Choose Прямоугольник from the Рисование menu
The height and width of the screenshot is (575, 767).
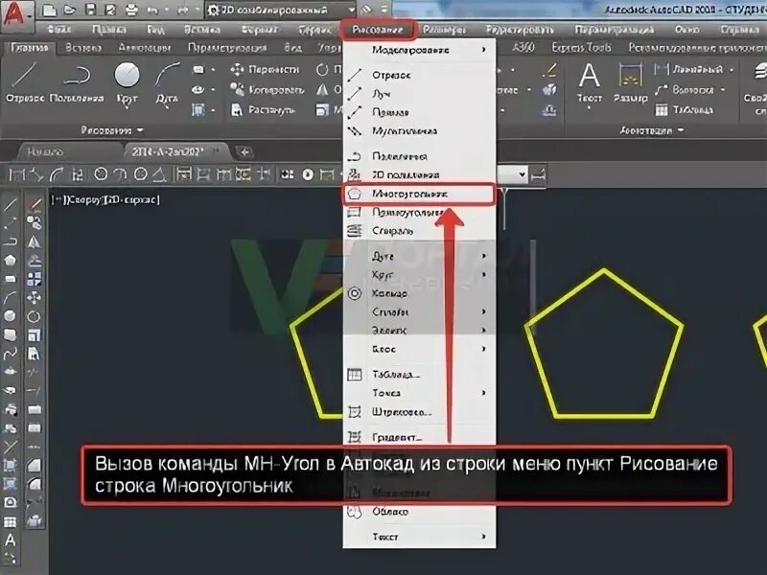[420, 212]
